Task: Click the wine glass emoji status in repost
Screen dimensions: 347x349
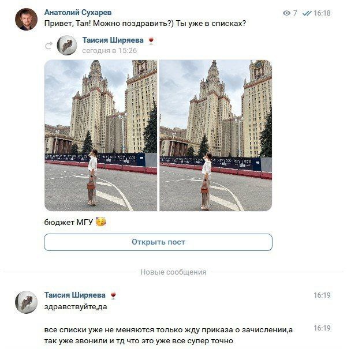Action: pos(151,40)
